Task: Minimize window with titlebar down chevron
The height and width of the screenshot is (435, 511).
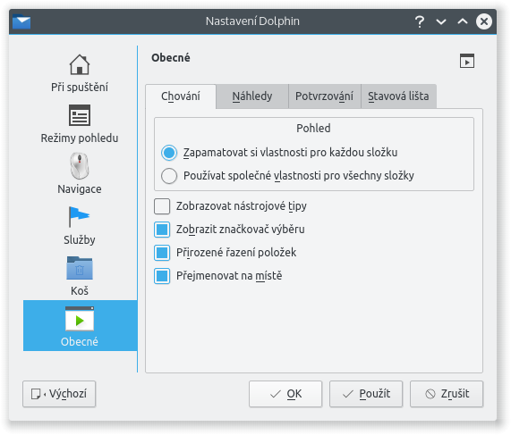Action: (441, 21)
